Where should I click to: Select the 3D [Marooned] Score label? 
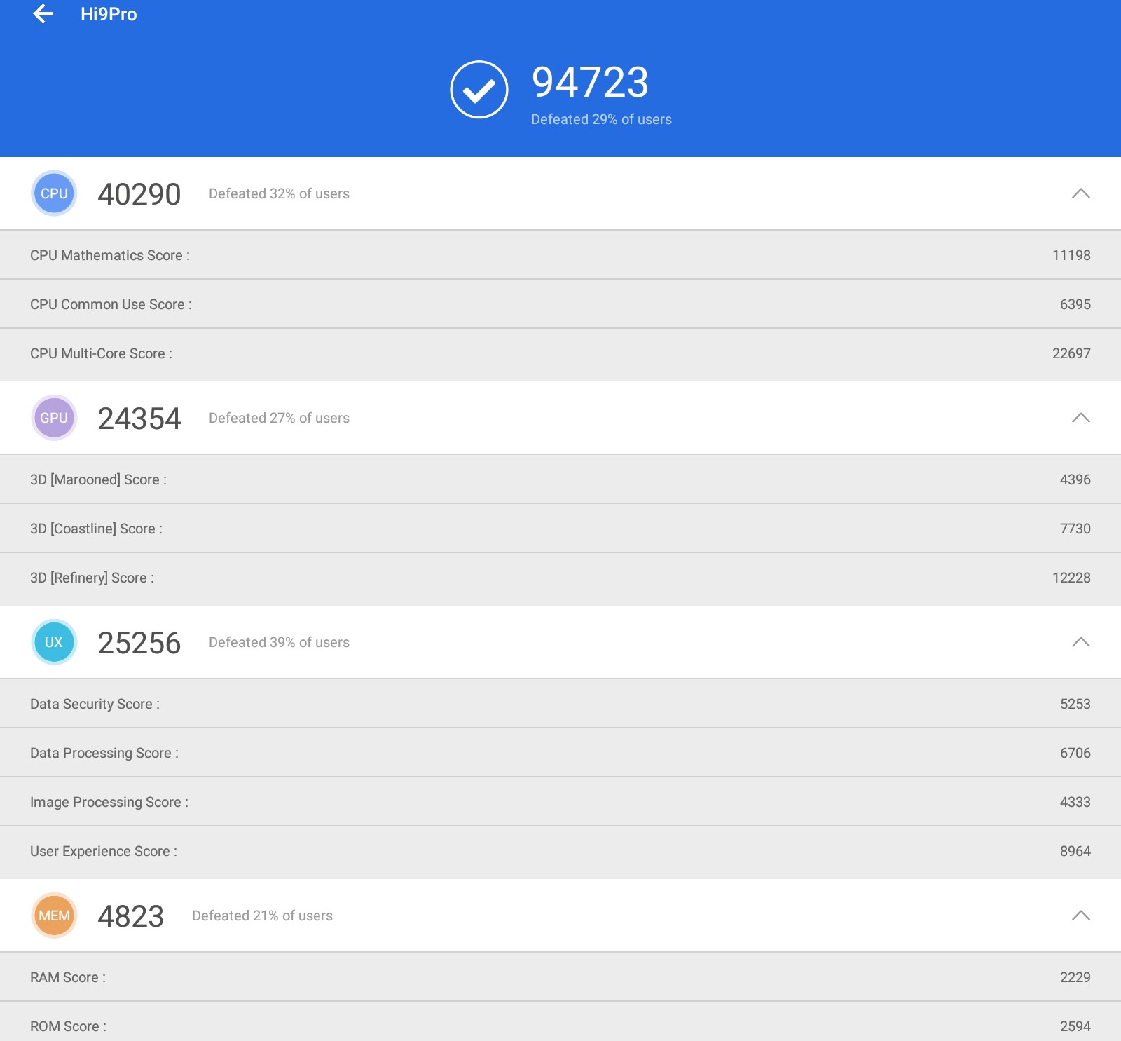(98, 479)
